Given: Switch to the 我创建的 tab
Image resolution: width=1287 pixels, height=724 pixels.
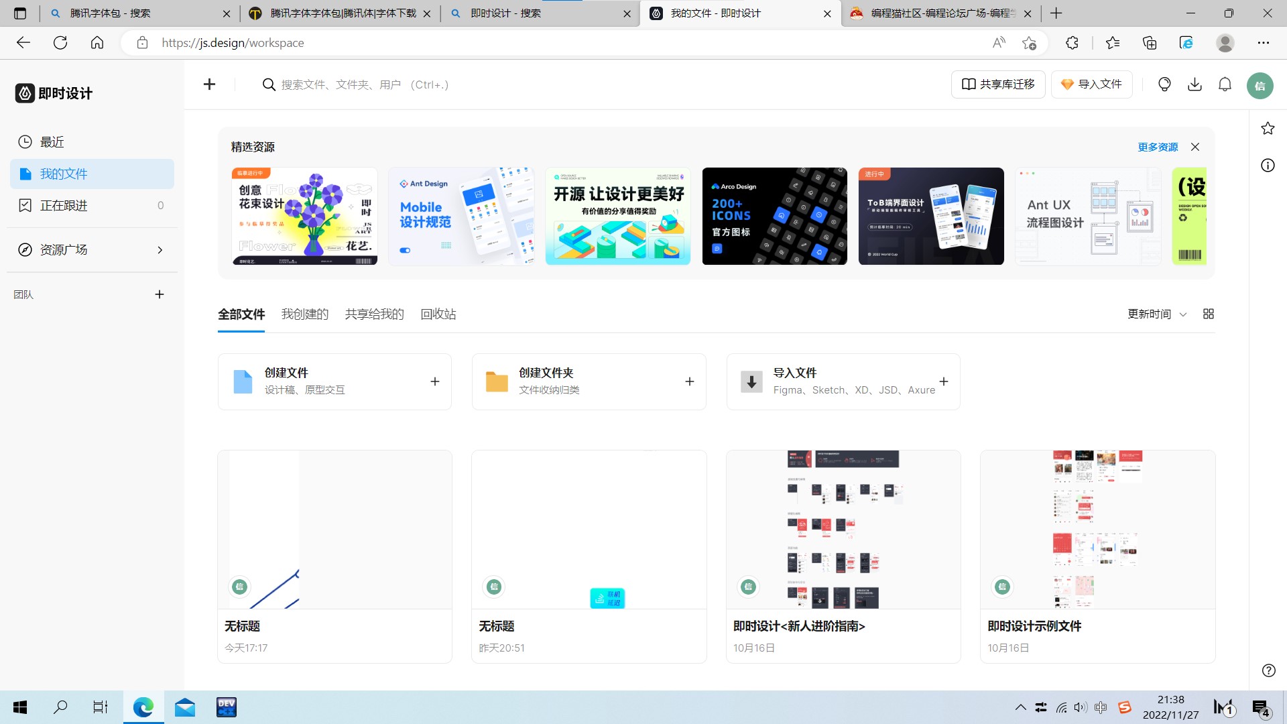Looking at the screenshot, I should [305, 314].
